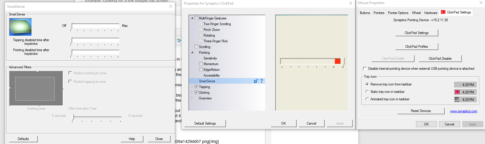
Task: Close the Properties for Synaptics ClickPad window
Action: point(350,3)
